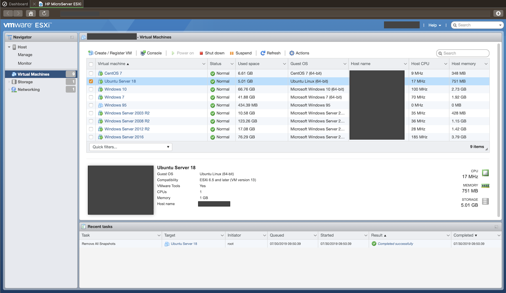Viewport: 506px width, 293px height.
Task: Switch to the Dashboard browser tab
Action: click(15, 4)
